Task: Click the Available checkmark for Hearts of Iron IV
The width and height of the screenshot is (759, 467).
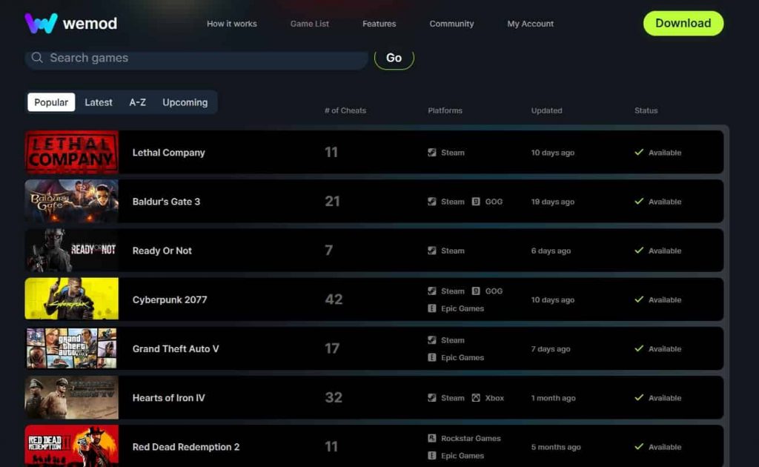Action: tap(639, 397)
